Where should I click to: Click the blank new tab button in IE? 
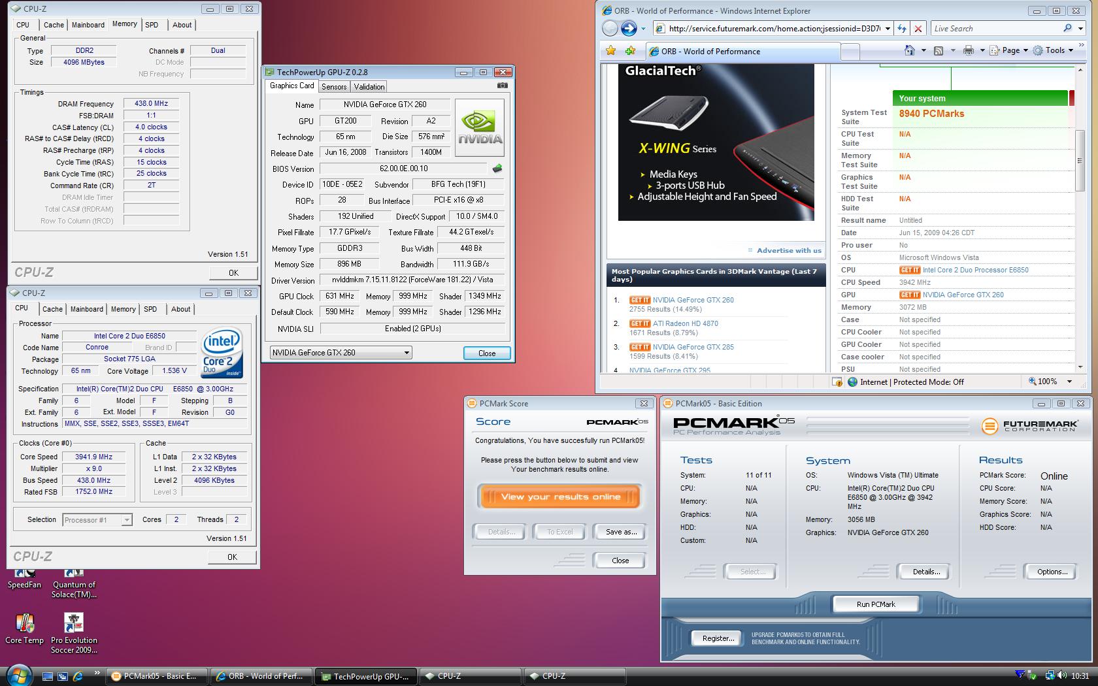[850, 51]
